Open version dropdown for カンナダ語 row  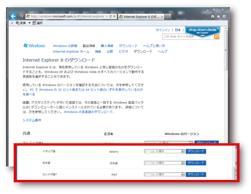tap(164, 174)
